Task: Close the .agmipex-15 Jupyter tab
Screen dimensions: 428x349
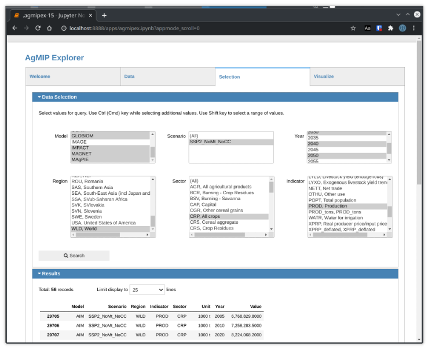Action: coord(90,16)
